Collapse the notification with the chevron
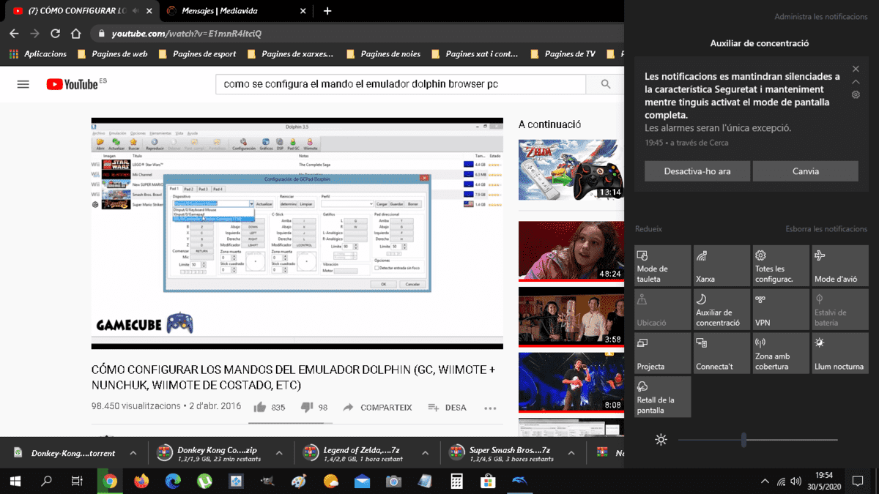Image resolution: width=879 pixels, height=494 pixels. click(856, 82)
